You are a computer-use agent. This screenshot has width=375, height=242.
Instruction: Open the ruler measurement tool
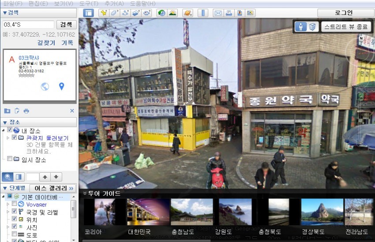203,13
